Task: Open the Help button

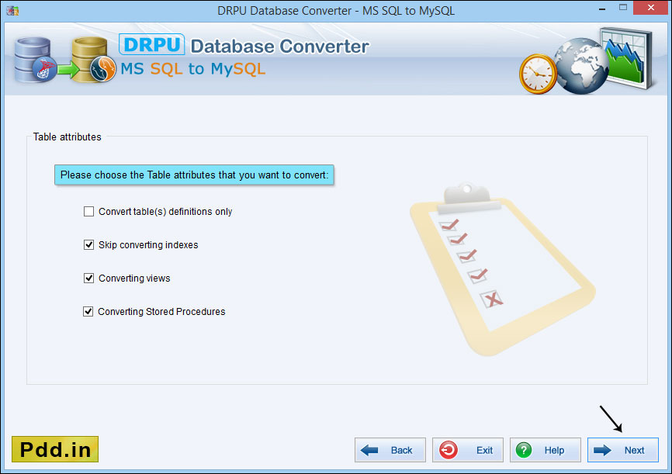Action: pos(546,450)
